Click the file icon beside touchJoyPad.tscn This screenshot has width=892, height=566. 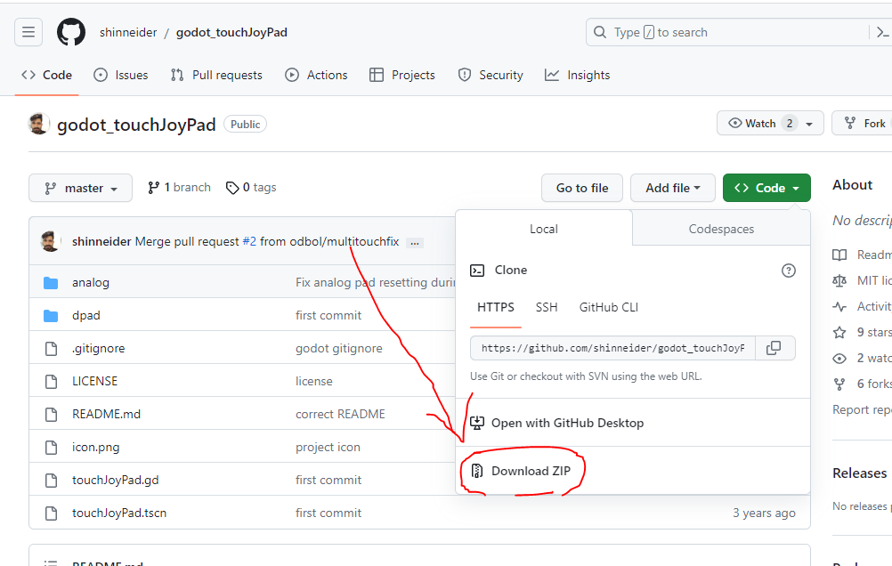click(x=52, y=513)
